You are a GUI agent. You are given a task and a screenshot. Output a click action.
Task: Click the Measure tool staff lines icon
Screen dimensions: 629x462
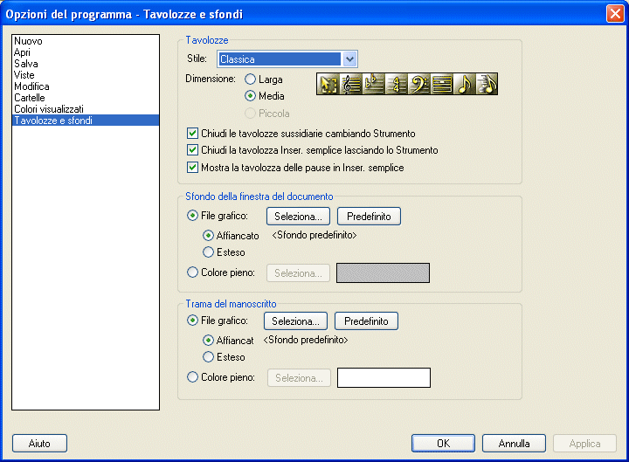(x=441, y=84)
